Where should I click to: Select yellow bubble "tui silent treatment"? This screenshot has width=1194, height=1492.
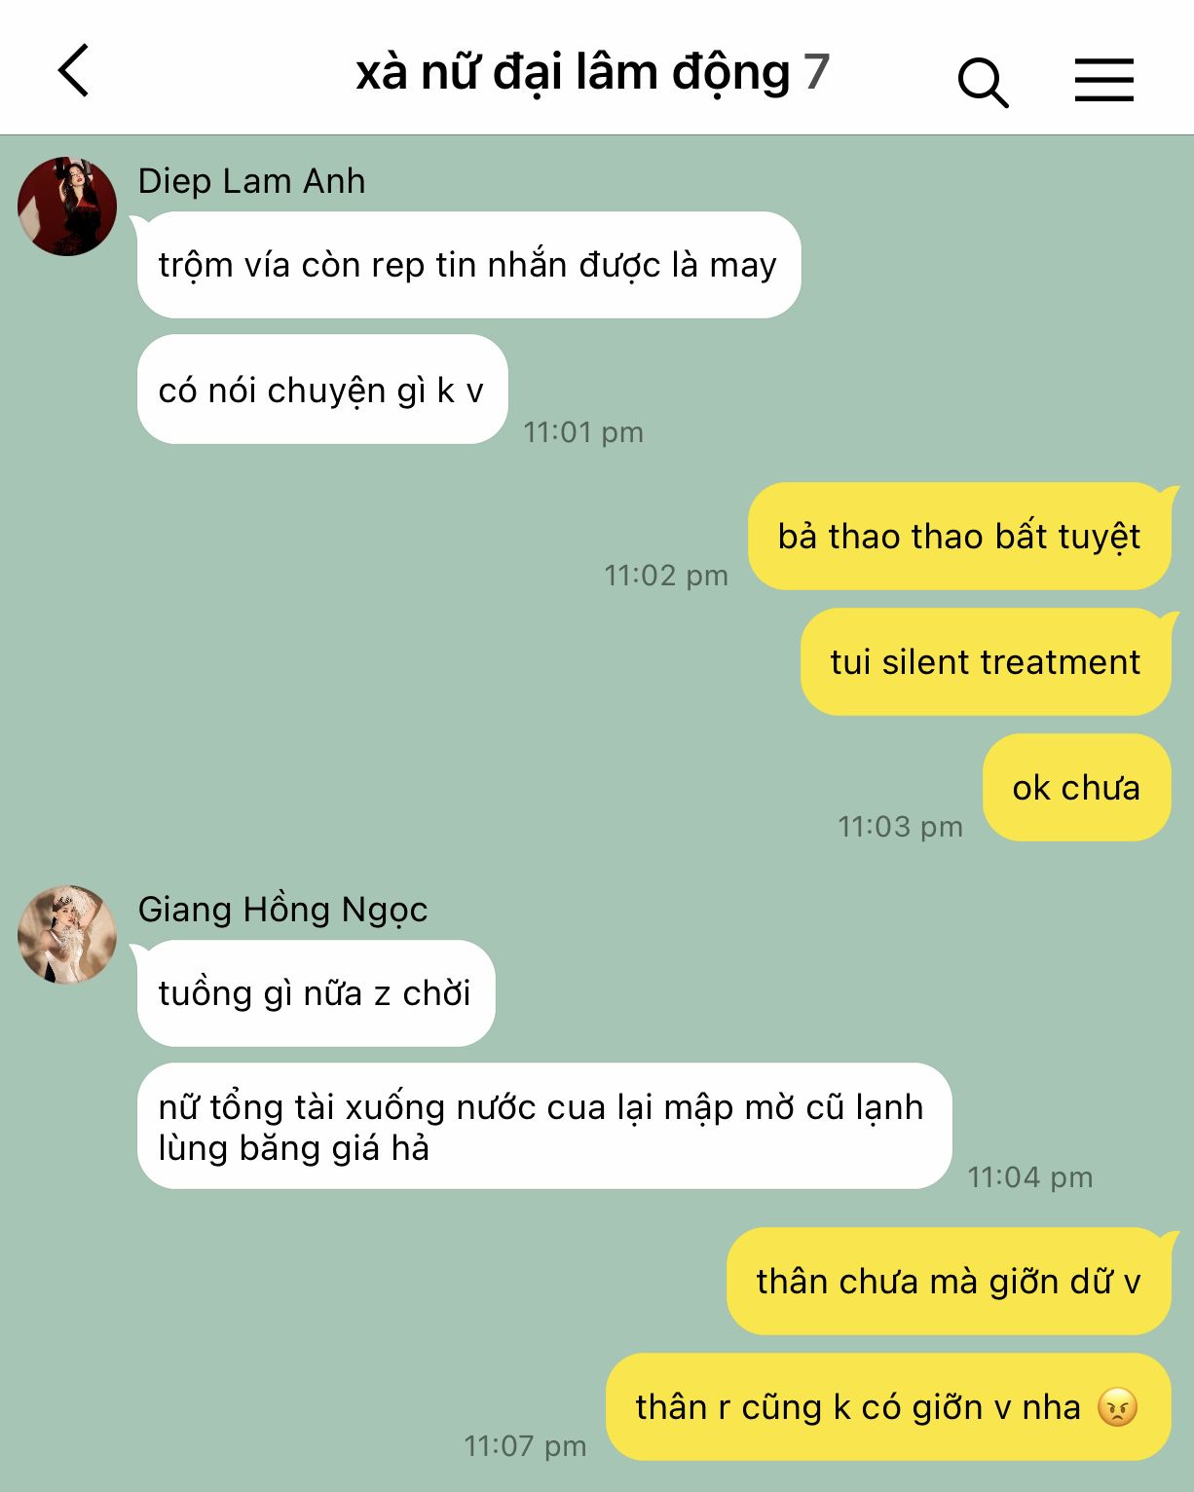pos(986,662)
